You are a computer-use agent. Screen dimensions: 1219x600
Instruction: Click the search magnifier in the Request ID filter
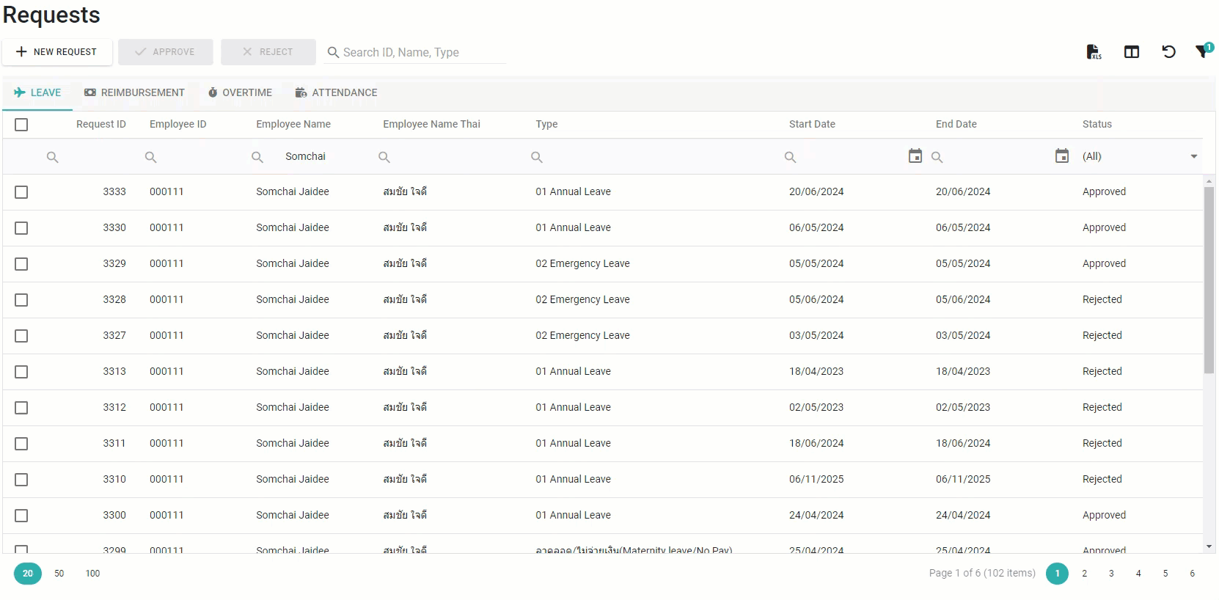pyautogui.click(x=53, y=157)
